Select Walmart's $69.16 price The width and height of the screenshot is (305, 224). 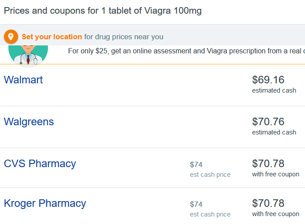click(x=268, y=80)
